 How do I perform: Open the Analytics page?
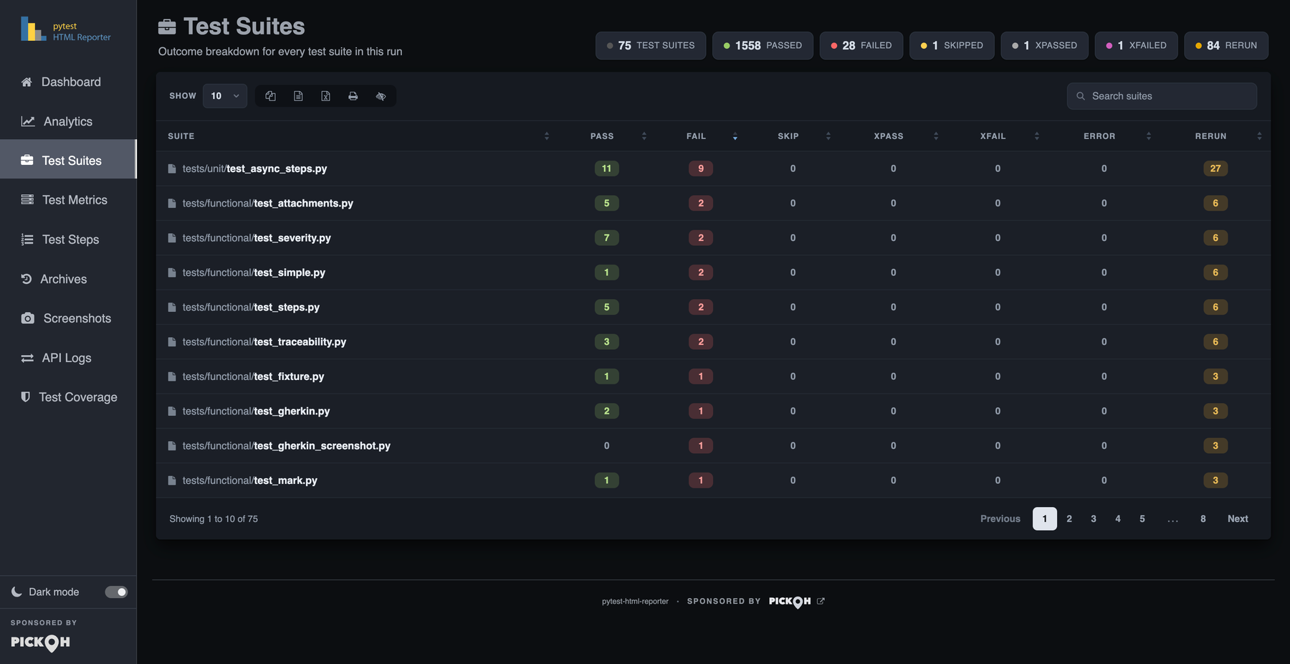coord(68,121)
